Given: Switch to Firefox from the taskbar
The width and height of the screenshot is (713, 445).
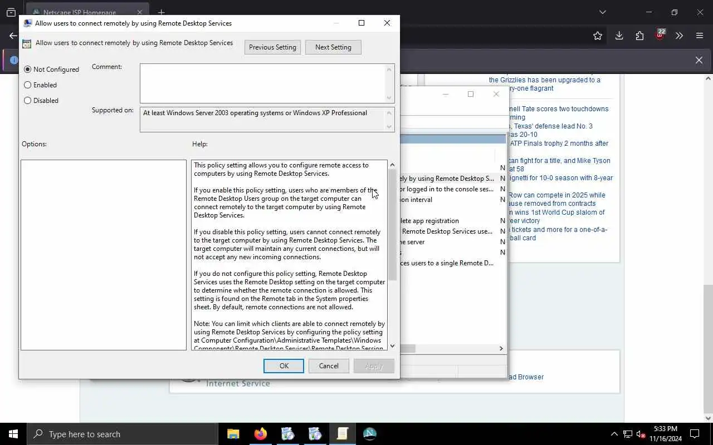Looking at the screenshot, I should [x=261, y=434].
